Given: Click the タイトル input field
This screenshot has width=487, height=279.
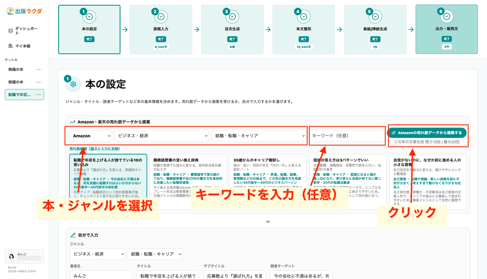Looking at the screenshot, I should pos(168,276).
